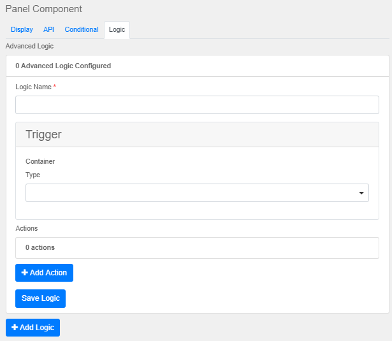Click the plus icon on Add Logic
This screenshot has height=341, width=392.
coord(15,328)
